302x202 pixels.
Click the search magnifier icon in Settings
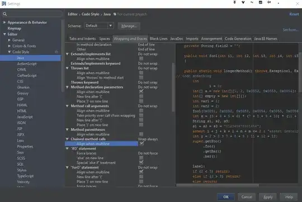[5, 14]
